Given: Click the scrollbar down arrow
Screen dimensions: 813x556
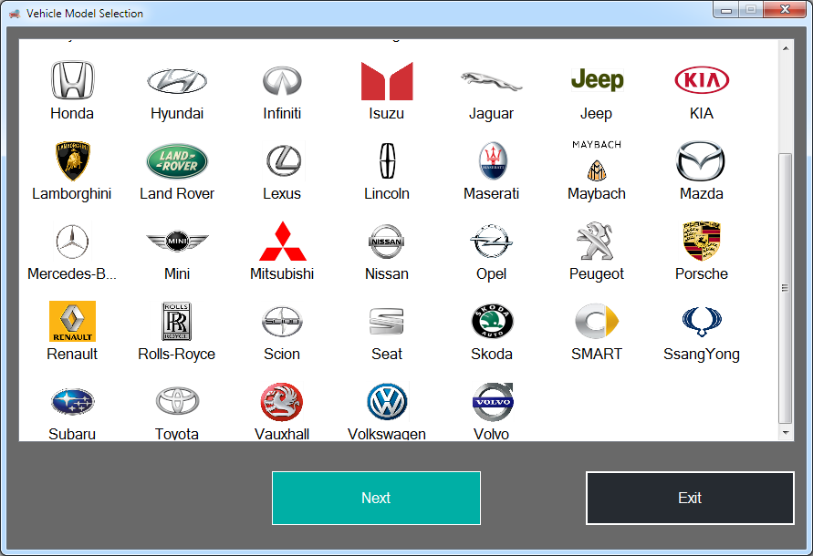Looking at the screenshot, I should (x=786, y=433).
